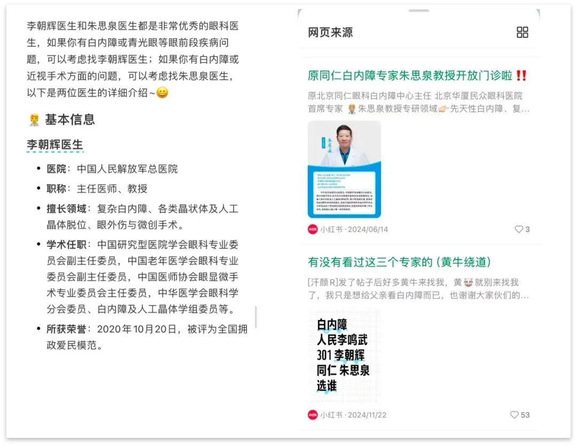Click the 基本信息 section heading
Image resolution: width=577 pixels, height=446 pixels.
tap(70, 120)
